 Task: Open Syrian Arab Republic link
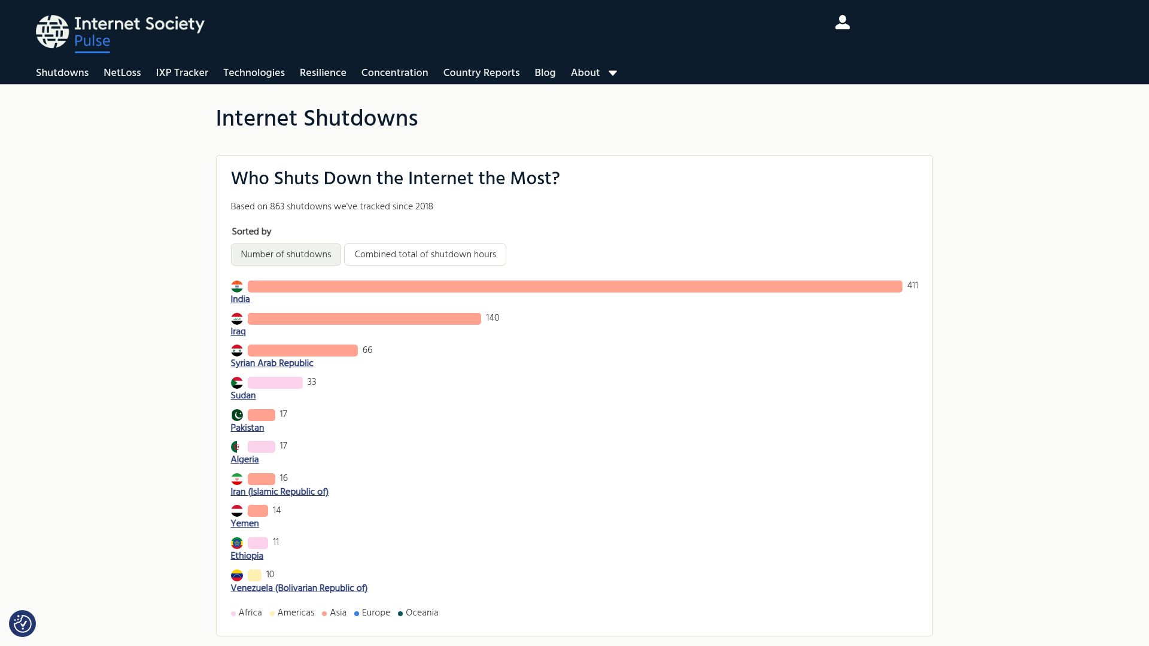click(272, 363)
